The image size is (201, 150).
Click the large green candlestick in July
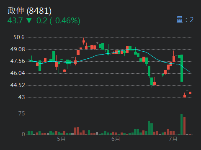182,68
